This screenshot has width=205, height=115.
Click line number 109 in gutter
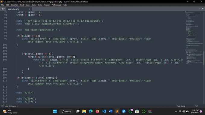pos(5,78)
